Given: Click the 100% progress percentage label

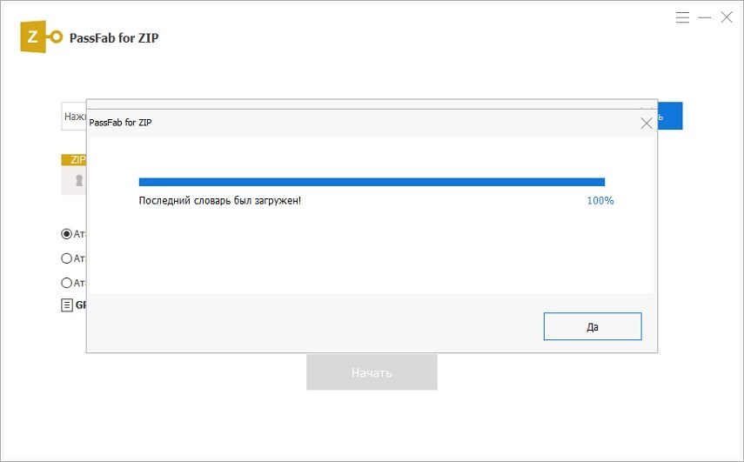Looking at the screenshot, I should (x=600, y=200).
